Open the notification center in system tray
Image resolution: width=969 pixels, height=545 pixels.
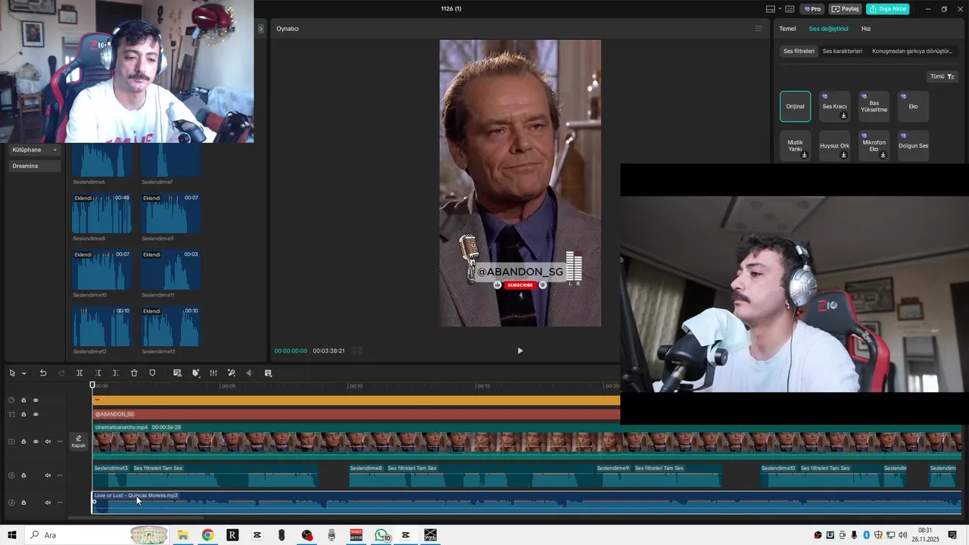click(x=952, y=535)
